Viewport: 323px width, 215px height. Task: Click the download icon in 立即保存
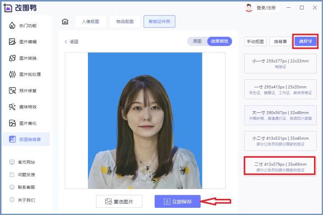(x=167, y=202)
